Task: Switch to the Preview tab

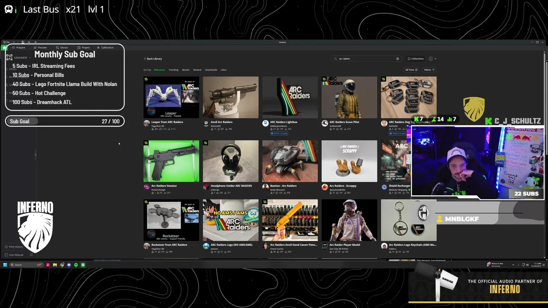Action: pos(40,47)
